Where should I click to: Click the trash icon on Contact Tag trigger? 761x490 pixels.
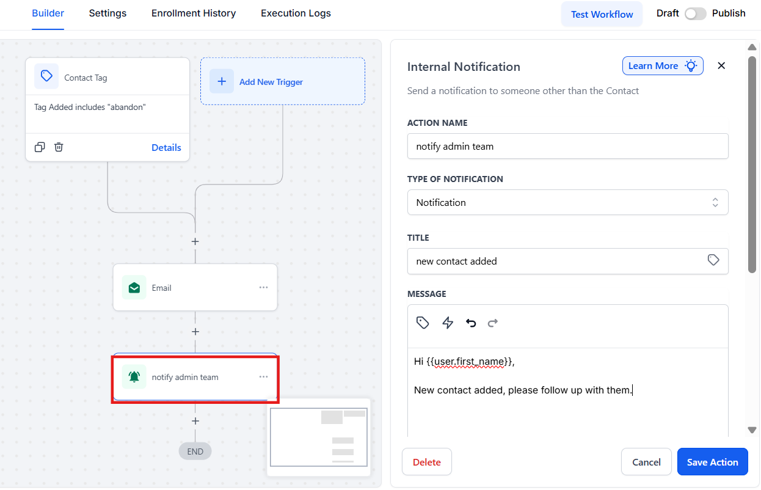click(x=59, y=147)
